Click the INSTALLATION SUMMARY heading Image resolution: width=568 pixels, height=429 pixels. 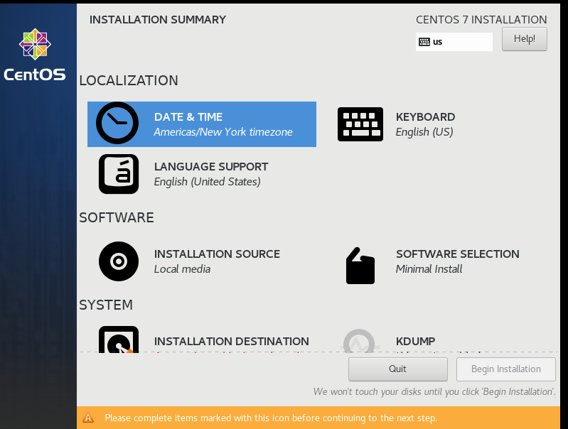(158, 20)
